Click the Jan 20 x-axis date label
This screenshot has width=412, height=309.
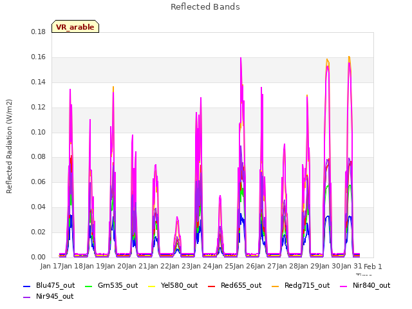[114, 266]
